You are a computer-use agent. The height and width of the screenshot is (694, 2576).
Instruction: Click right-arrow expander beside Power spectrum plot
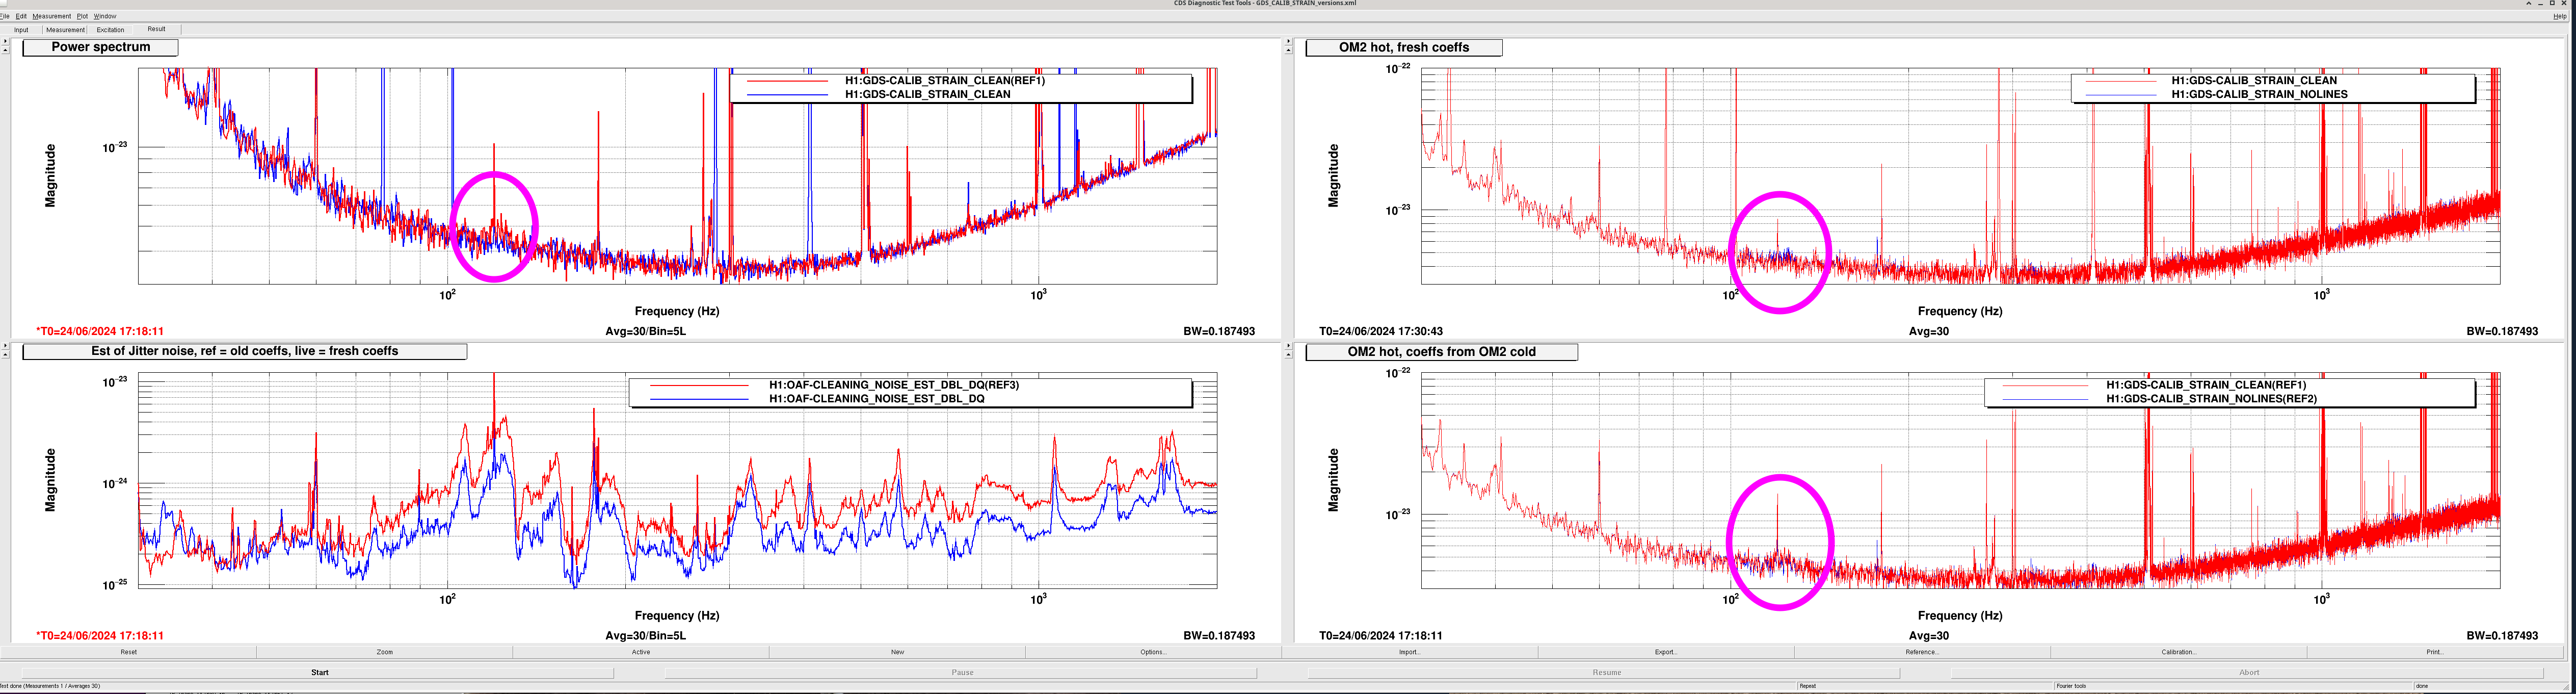point(4,41)
